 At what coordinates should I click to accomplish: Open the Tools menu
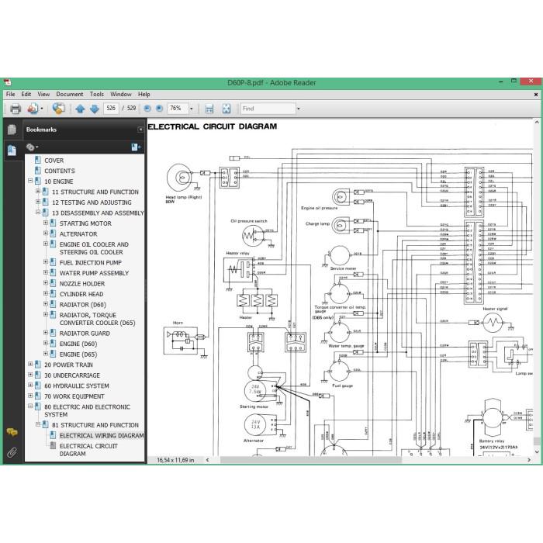tap(97, 94)
